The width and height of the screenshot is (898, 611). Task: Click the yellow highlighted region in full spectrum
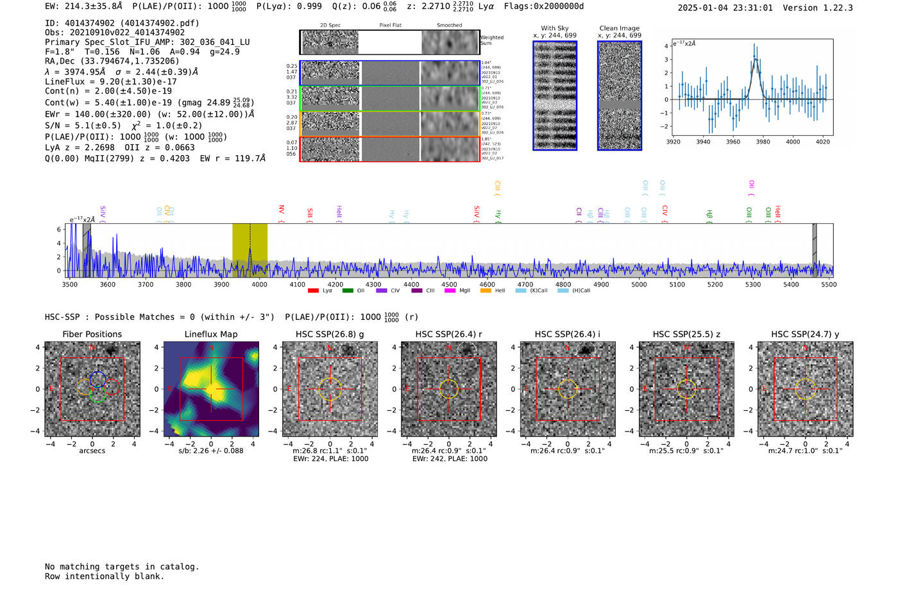[250, 250]
